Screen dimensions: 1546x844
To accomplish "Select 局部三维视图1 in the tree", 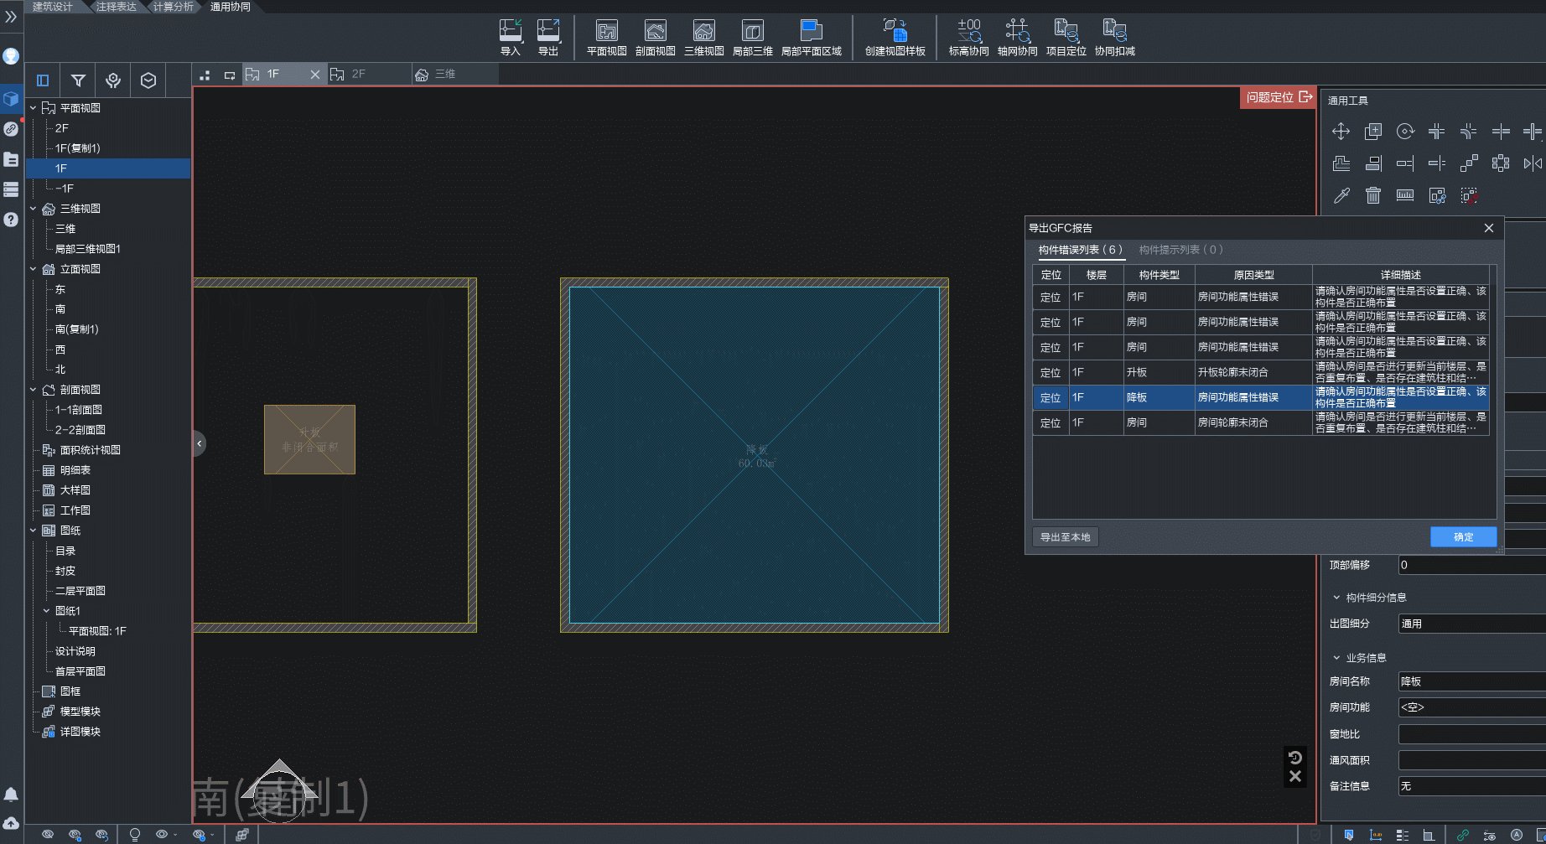I will (x=88, y=249).
